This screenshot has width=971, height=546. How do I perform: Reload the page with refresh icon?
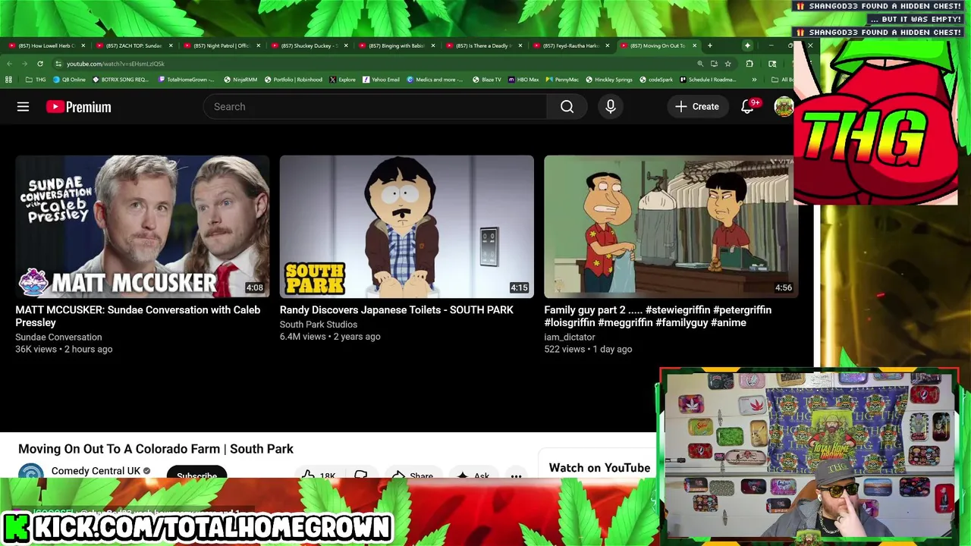click(x=40, y=64)
